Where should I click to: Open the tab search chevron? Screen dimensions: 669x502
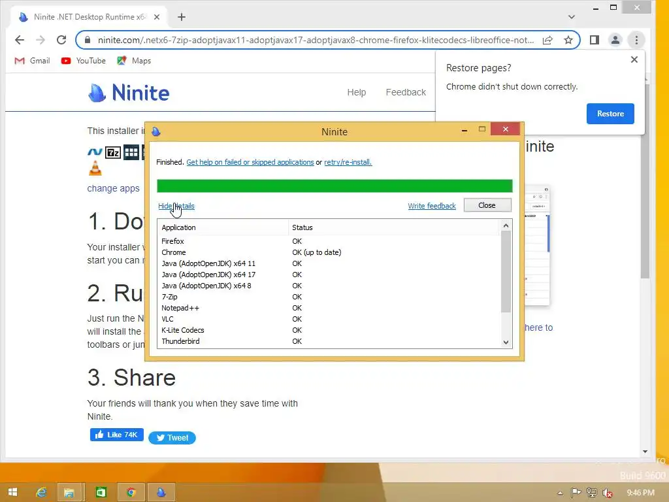pos(572,17)
